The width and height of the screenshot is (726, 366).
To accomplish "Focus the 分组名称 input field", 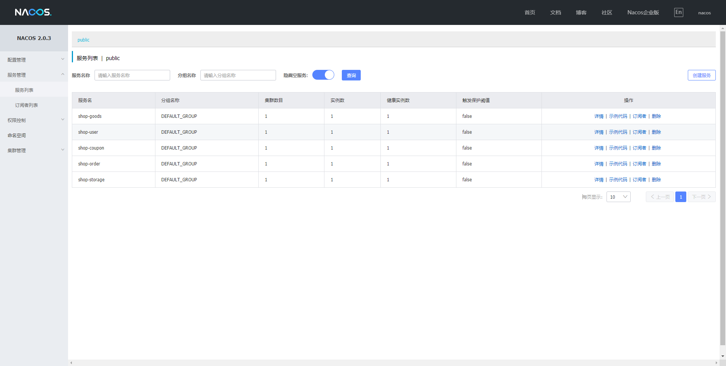I will (238, 75).
